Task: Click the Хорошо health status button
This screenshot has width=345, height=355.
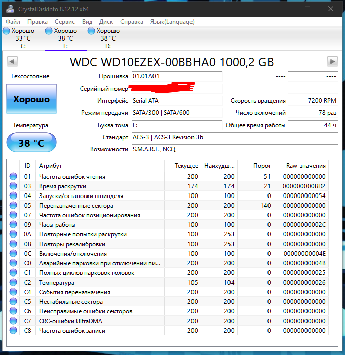Action: (31, 99)
